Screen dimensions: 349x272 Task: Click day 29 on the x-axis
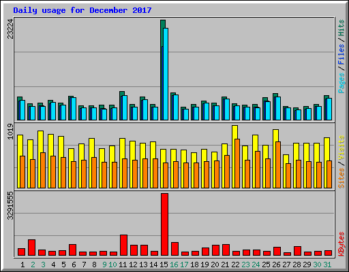(307, 265)
